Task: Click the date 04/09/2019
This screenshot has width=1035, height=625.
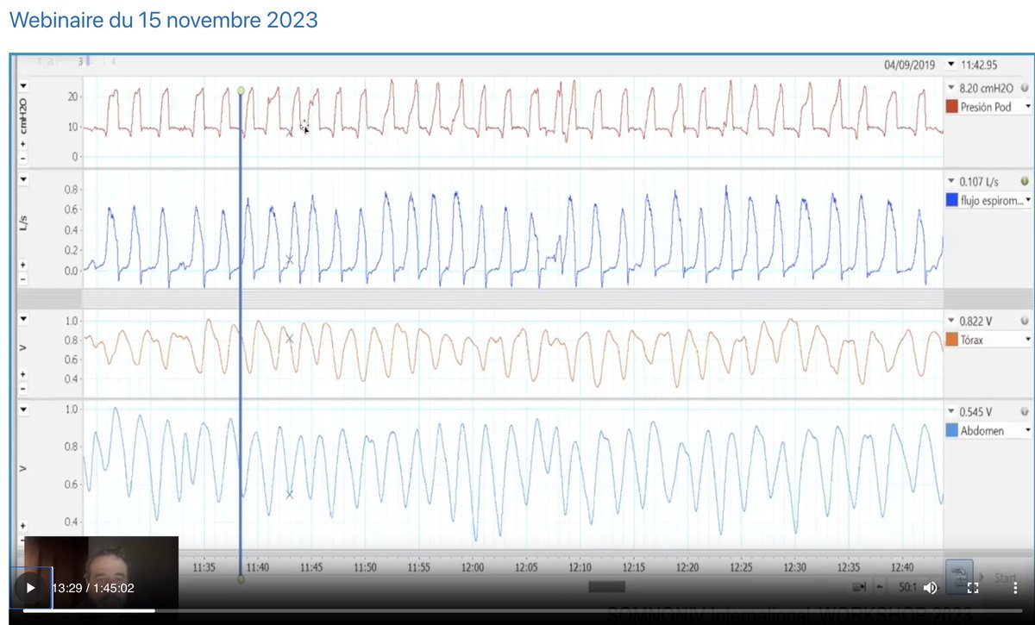Action: tap(910, 65)
